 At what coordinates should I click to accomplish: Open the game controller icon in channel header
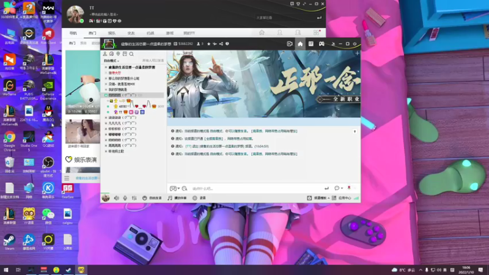322,44
